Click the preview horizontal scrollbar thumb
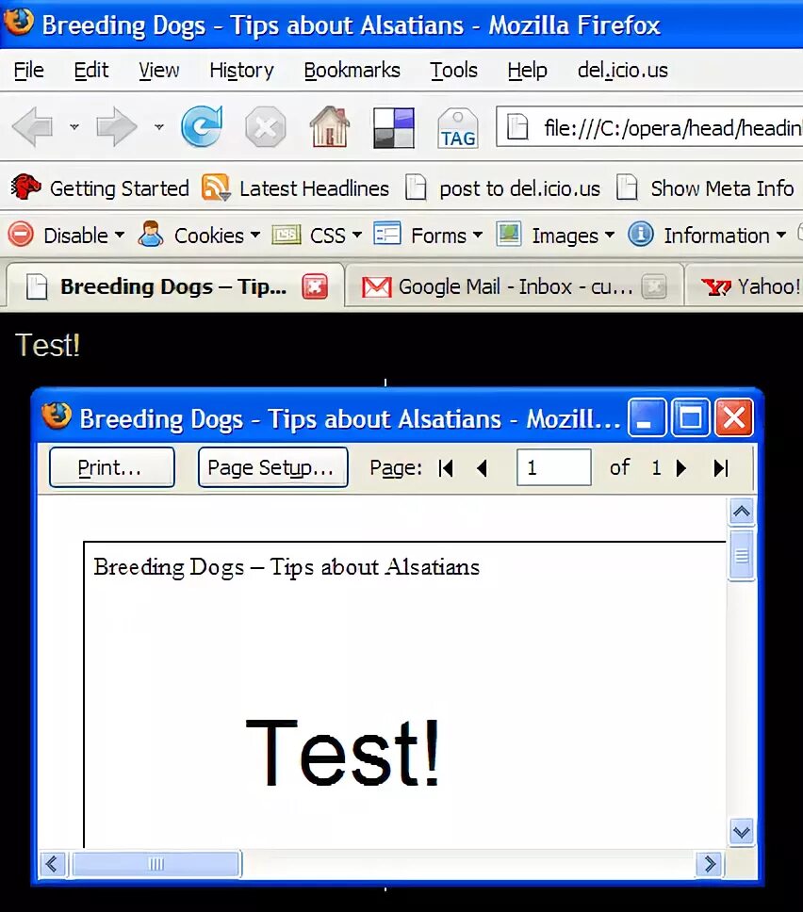The width and height of the screenshot is (803, 912). coord(156,864)
